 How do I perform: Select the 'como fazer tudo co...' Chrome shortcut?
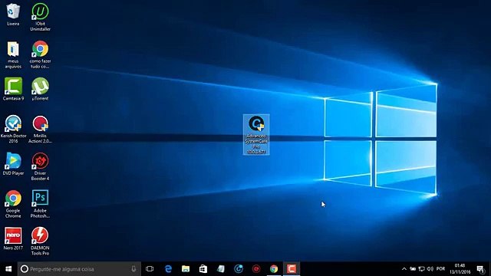40,54
